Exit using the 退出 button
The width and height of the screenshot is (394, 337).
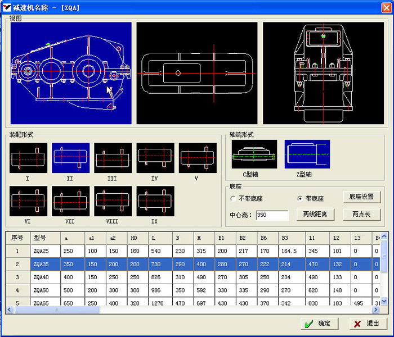tap(368, 324)
